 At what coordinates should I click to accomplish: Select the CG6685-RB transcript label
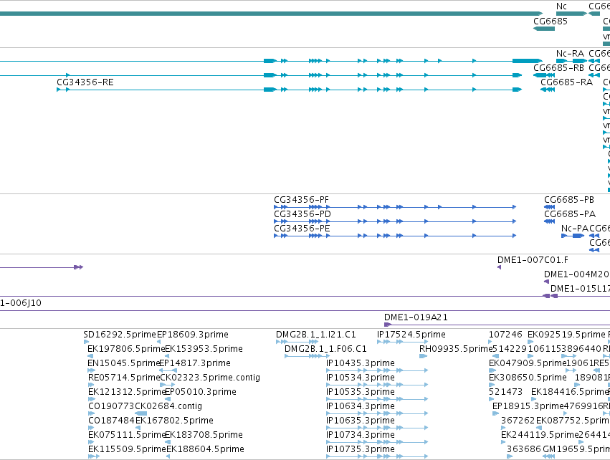pos(558,67)
